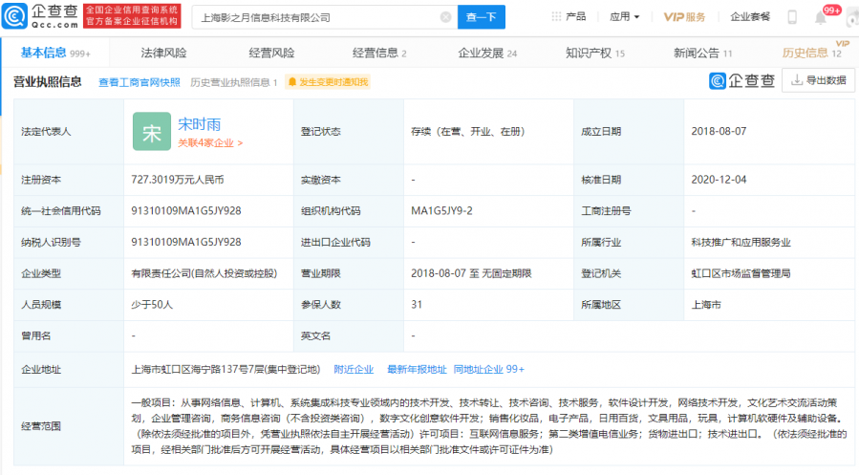The width and height of the screenshot is (859, 475).
Task: Expand 关联4家企业 link arrow
Action: click(x=210, y=143)
